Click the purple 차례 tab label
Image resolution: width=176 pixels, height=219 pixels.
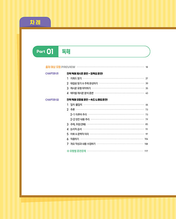tap(35, 22)
